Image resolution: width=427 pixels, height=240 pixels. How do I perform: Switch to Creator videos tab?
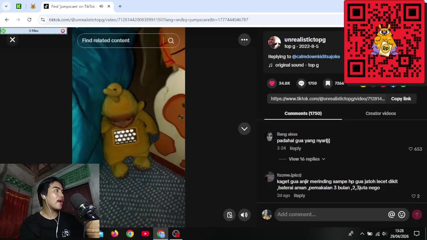click(381, 113)
